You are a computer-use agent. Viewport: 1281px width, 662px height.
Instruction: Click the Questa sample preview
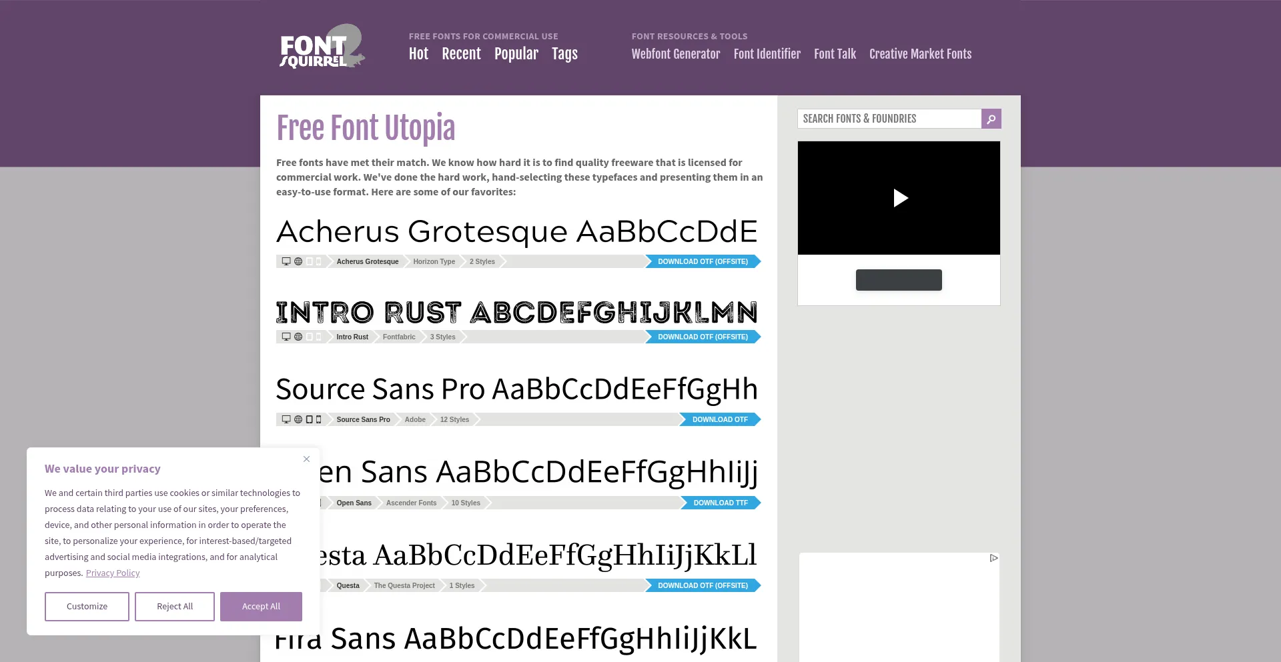[x=538, y=555]
